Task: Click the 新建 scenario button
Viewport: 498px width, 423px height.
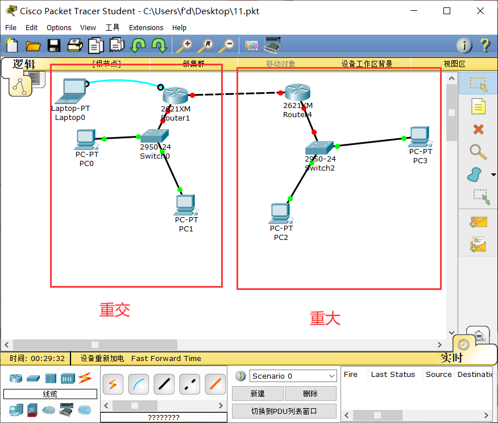Action: pos(258,393)
